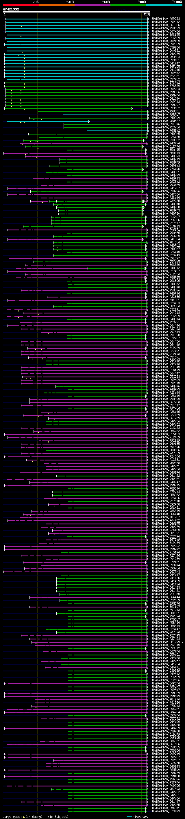Click label UniRef100_A9RFL7
This screenshot has width=185, height=819.
click(x=166, y=114)
